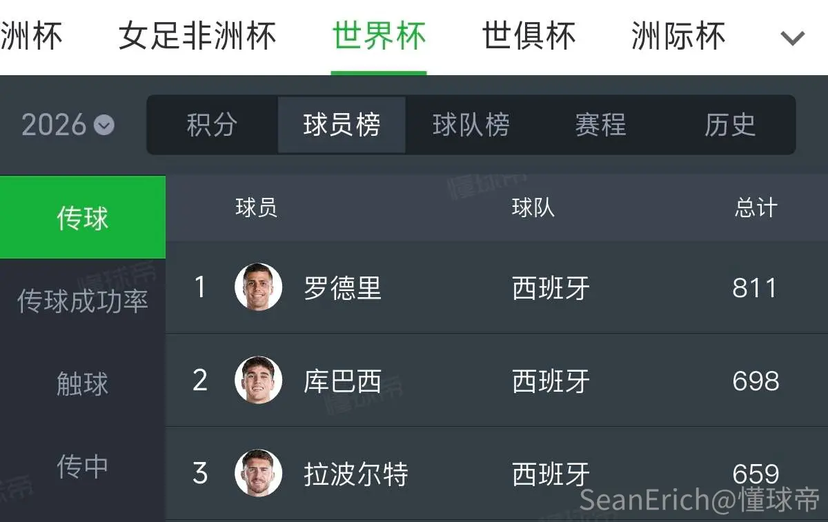Select 触球 in the sidebar
The width and height of the screenshot is (828, 522).
pos(83,383)
